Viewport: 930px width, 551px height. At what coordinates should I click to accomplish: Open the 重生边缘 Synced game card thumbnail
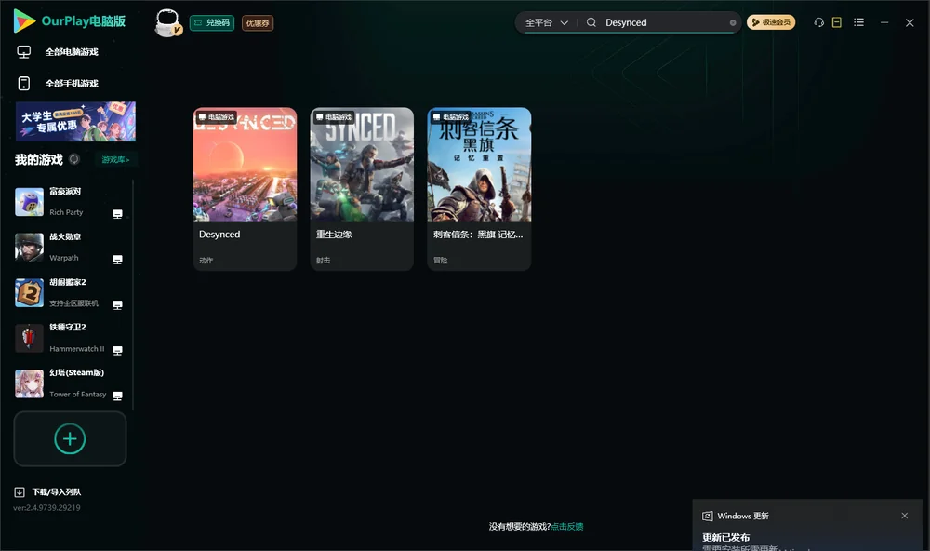[362, 165]
